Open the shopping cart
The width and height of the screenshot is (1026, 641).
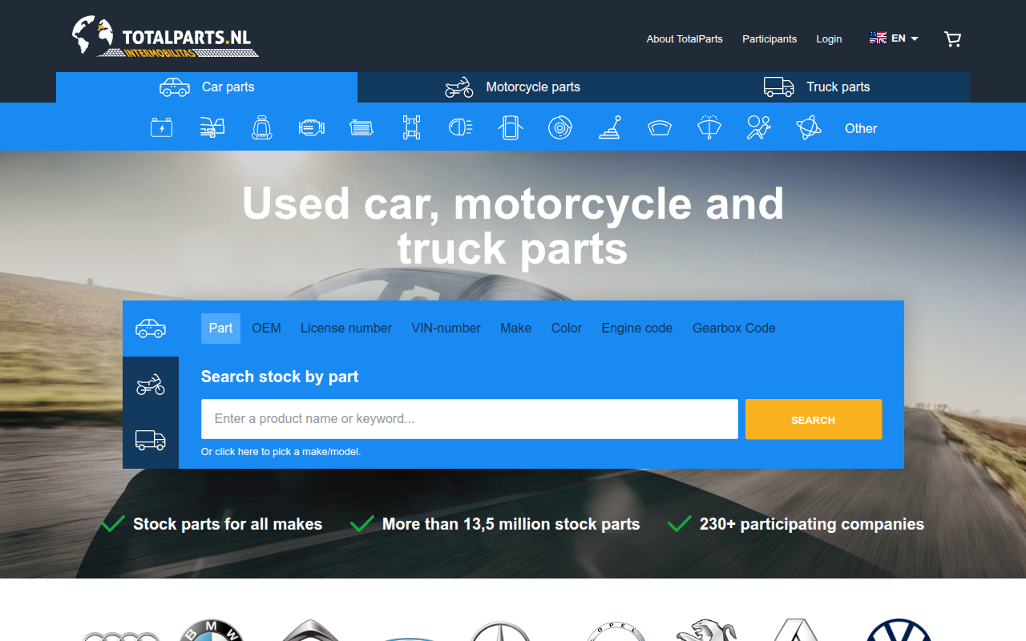point(952,38)
